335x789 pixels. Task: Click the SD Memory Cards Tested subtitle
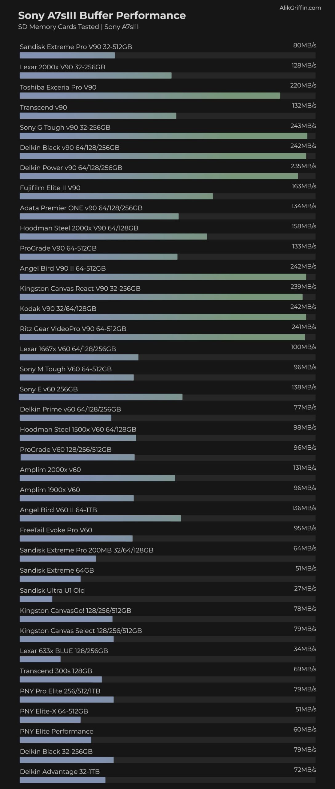click(x=78, y=27)
